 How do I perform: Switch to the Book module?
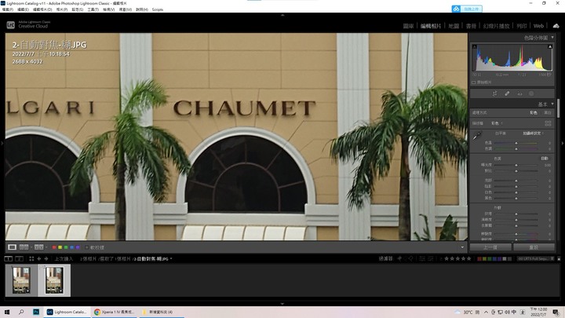click(x=471, y=26)
